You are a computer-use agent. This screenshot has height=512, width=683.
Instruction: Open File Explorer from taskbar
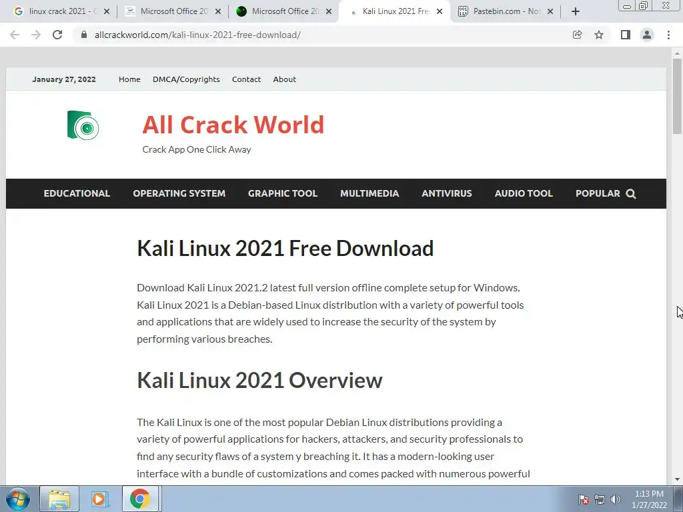(59, 499)
